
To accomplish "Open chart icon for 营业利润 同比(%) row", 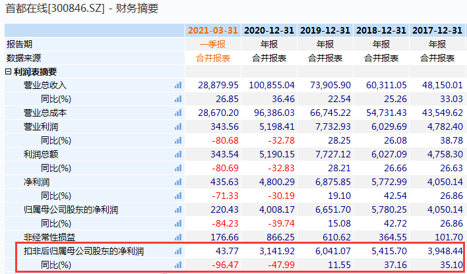I will click(178, 140).
